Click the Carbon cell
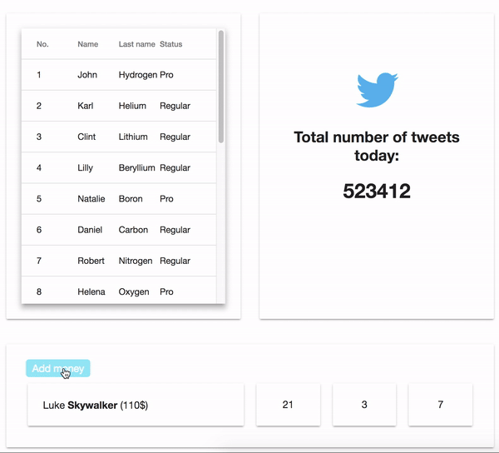Screen dimensions: 499x453 point(133,230)
